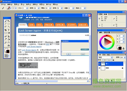Viewport: 127px width, 91px height.
Task: Switch to the History tab in layers panel
Action: coord(104,55)
